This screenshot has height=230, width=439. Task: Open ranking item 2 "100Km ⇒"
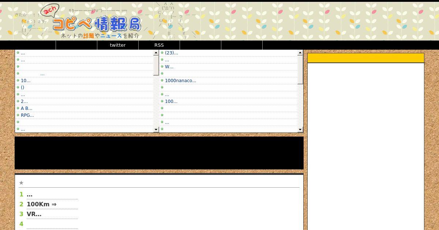[42, 204]
